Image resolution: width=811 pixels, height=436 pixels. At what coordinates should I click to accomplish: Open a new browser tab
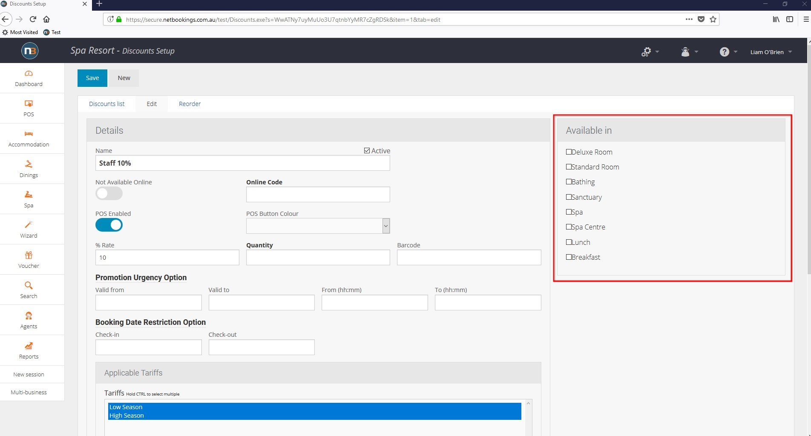pos(99,4)
